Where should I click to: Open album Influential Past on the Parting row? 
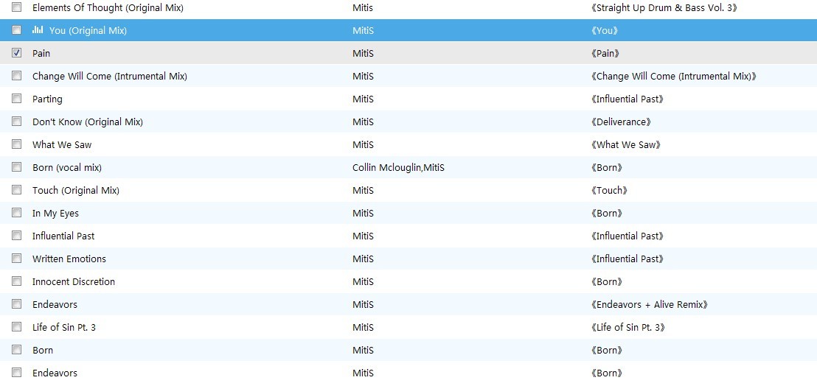tap(627, 99)
